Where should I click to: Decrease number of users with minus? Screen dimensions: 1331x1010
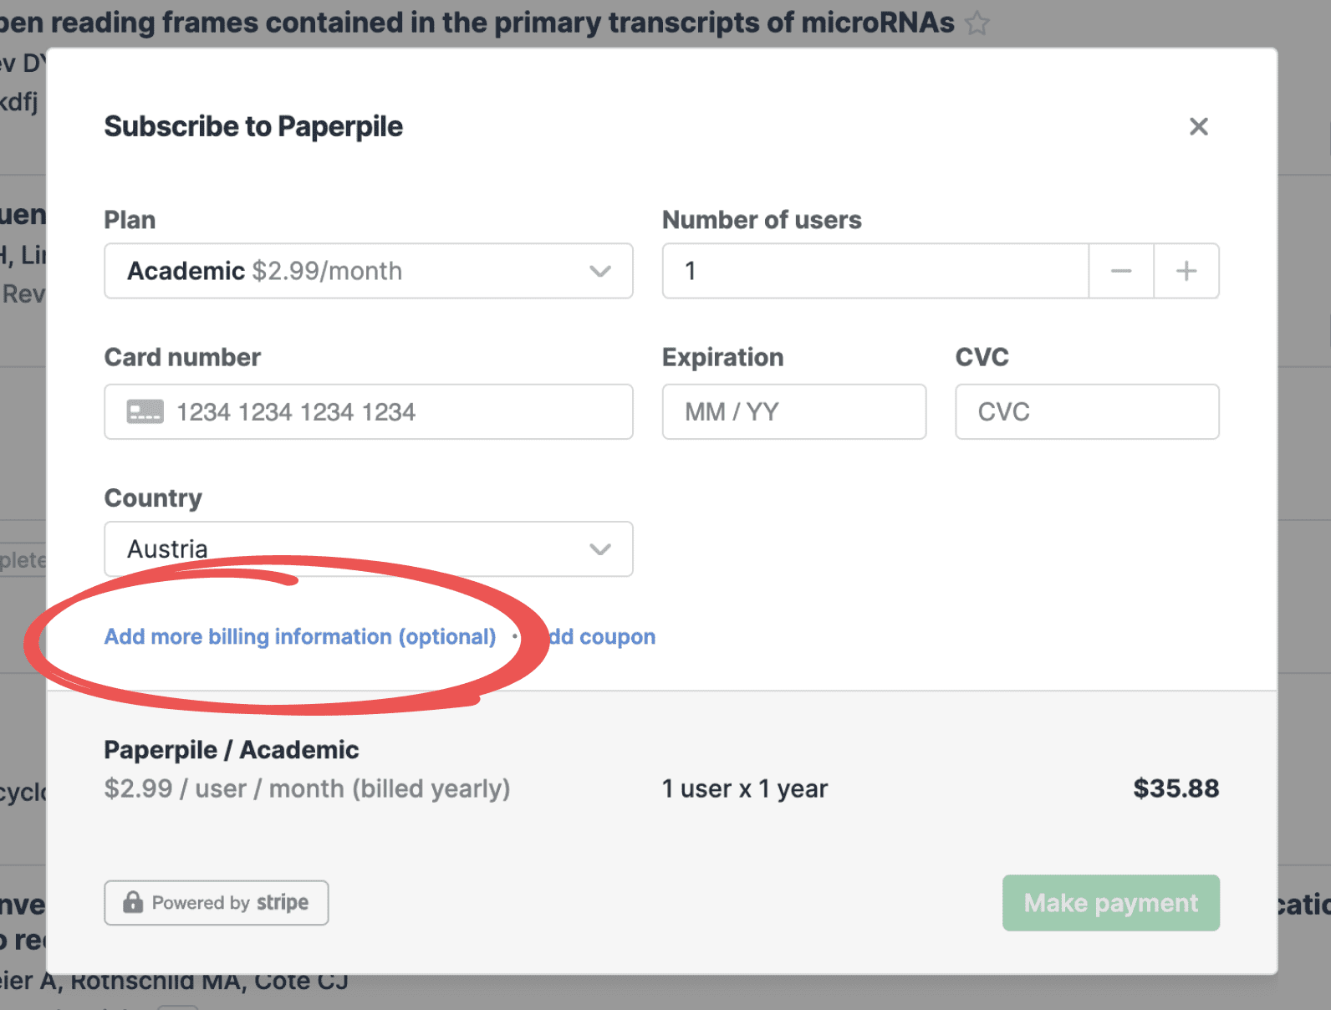[x=1121, y=271]
